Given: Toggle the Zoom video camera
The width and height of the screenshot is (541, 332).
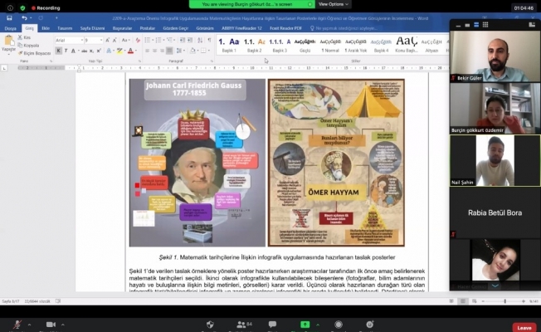Looking at the screenshot, I should (51, 324).
